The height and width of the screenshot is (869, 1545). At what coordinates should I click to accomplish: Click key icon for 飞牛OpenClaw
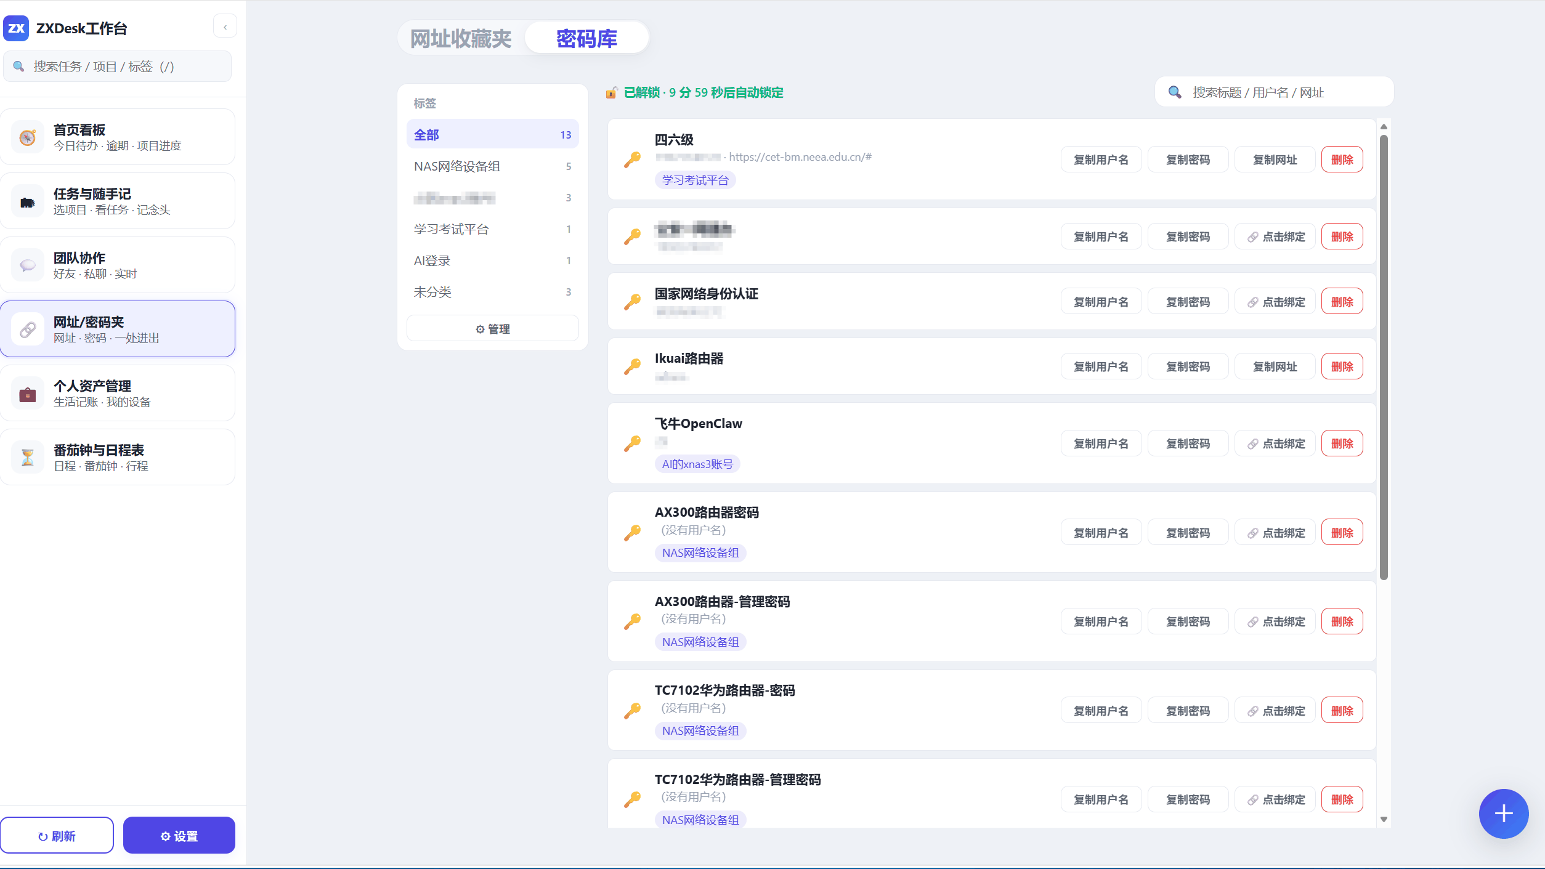(x=632, y=443)
